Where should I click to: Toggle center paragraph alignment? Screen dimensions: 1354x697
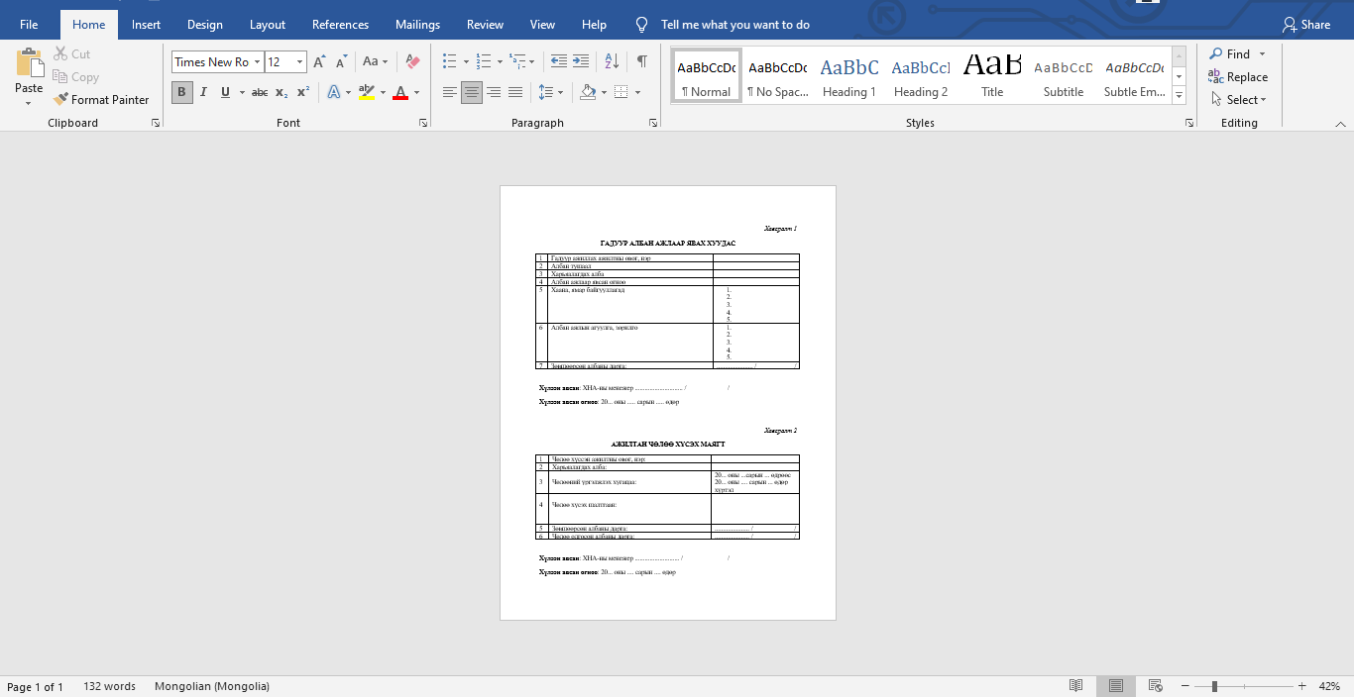pyautogui.click(x=472, y=92)
